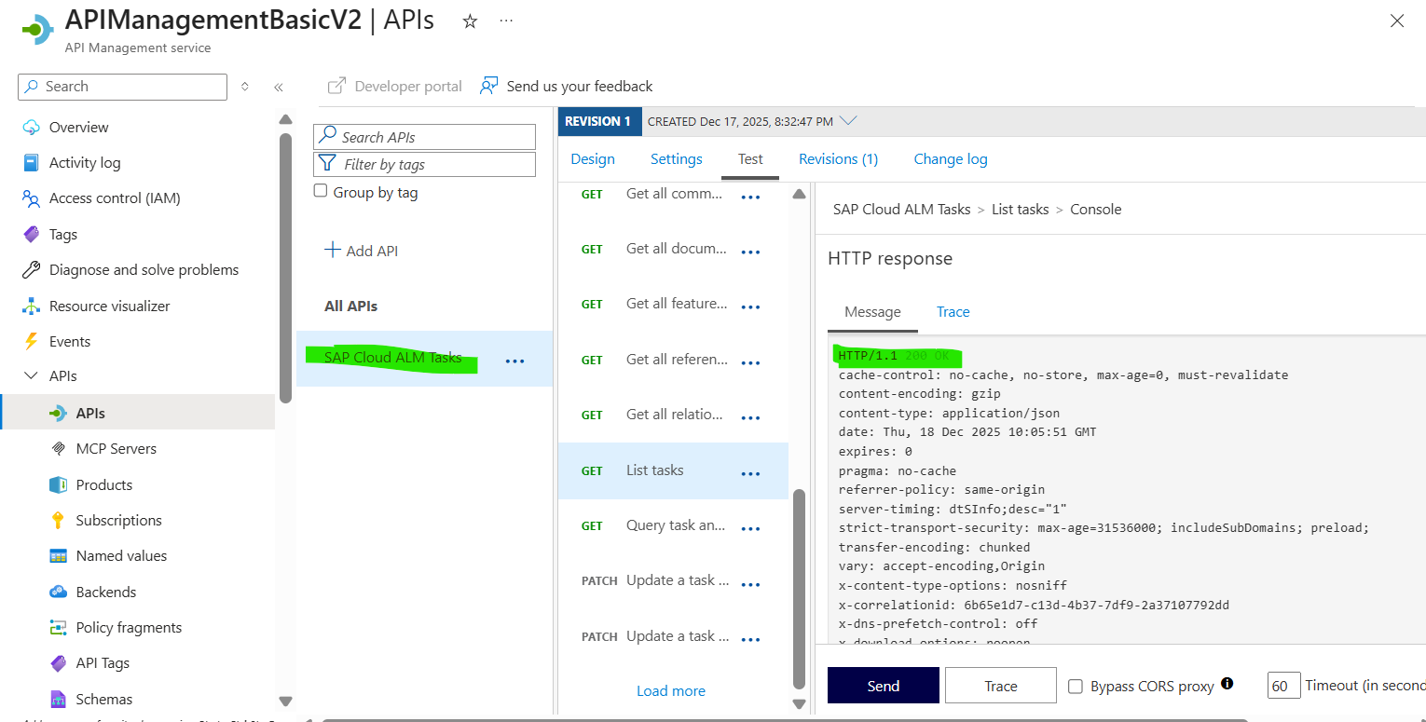Click the Named values icon
The width and height of the screenshot is (1426, 722).
[59, 556]
